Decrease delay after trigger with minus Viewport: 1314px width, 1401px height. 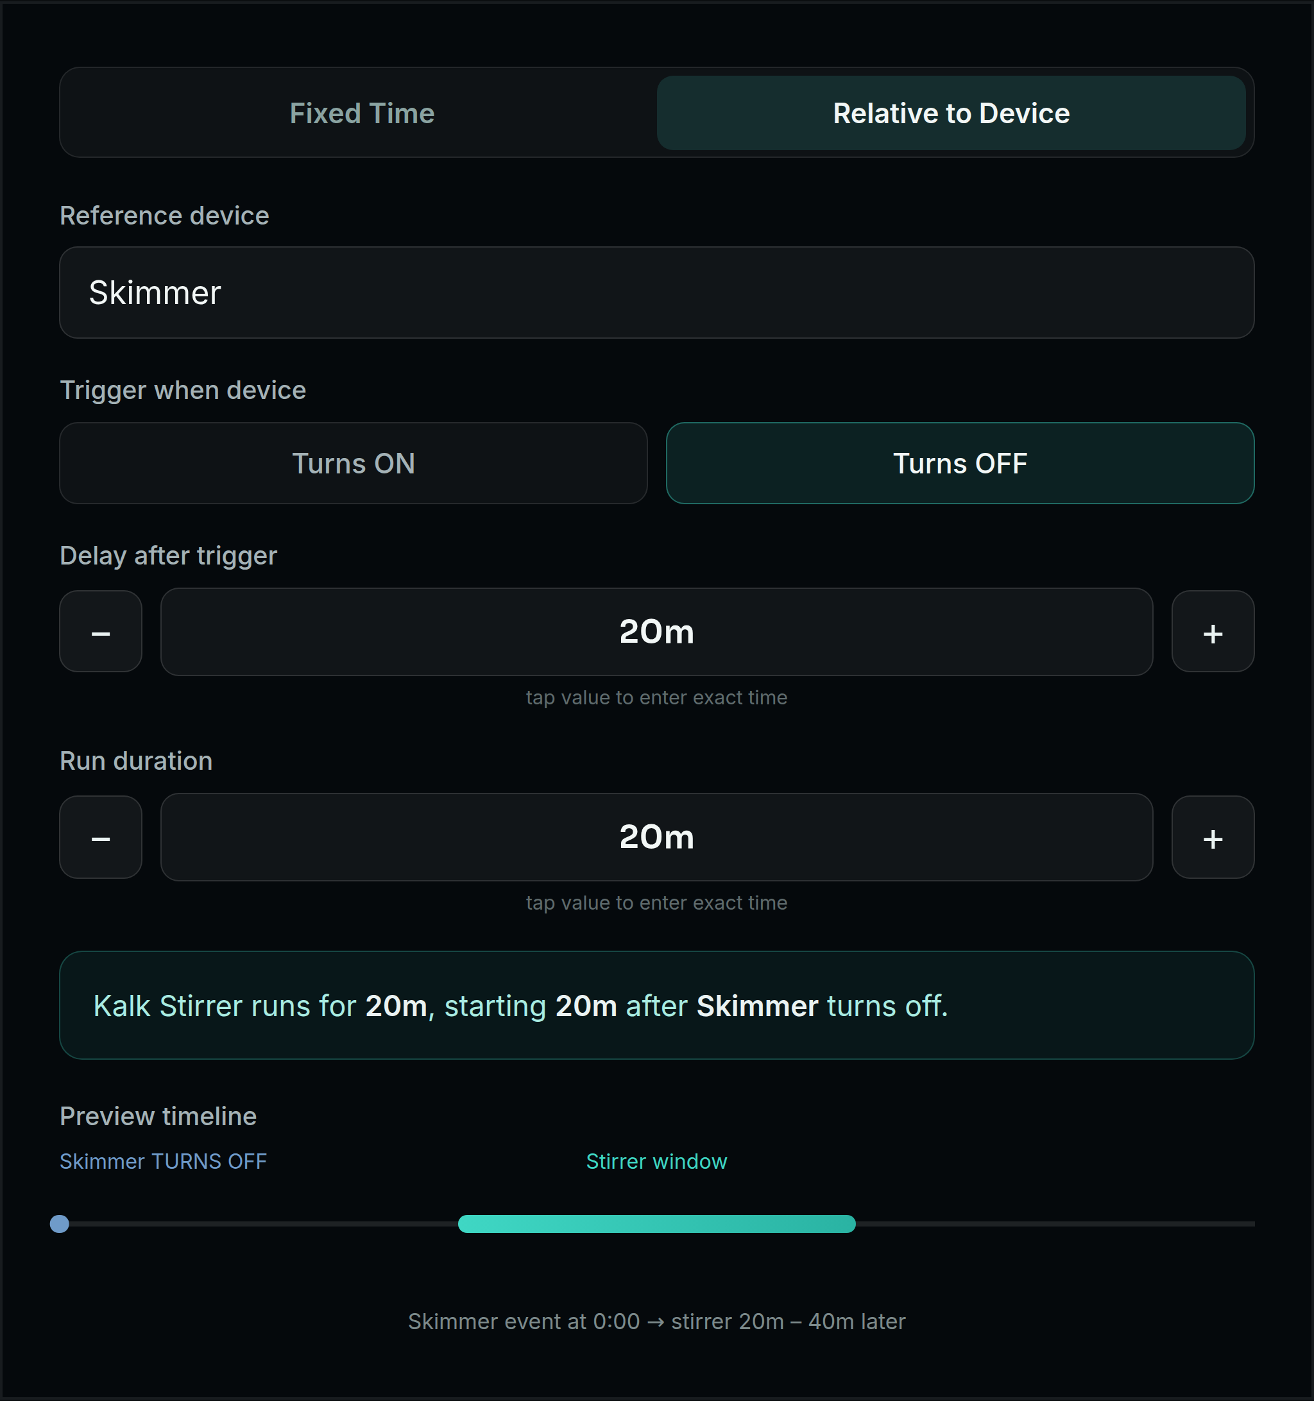[101, 631]
